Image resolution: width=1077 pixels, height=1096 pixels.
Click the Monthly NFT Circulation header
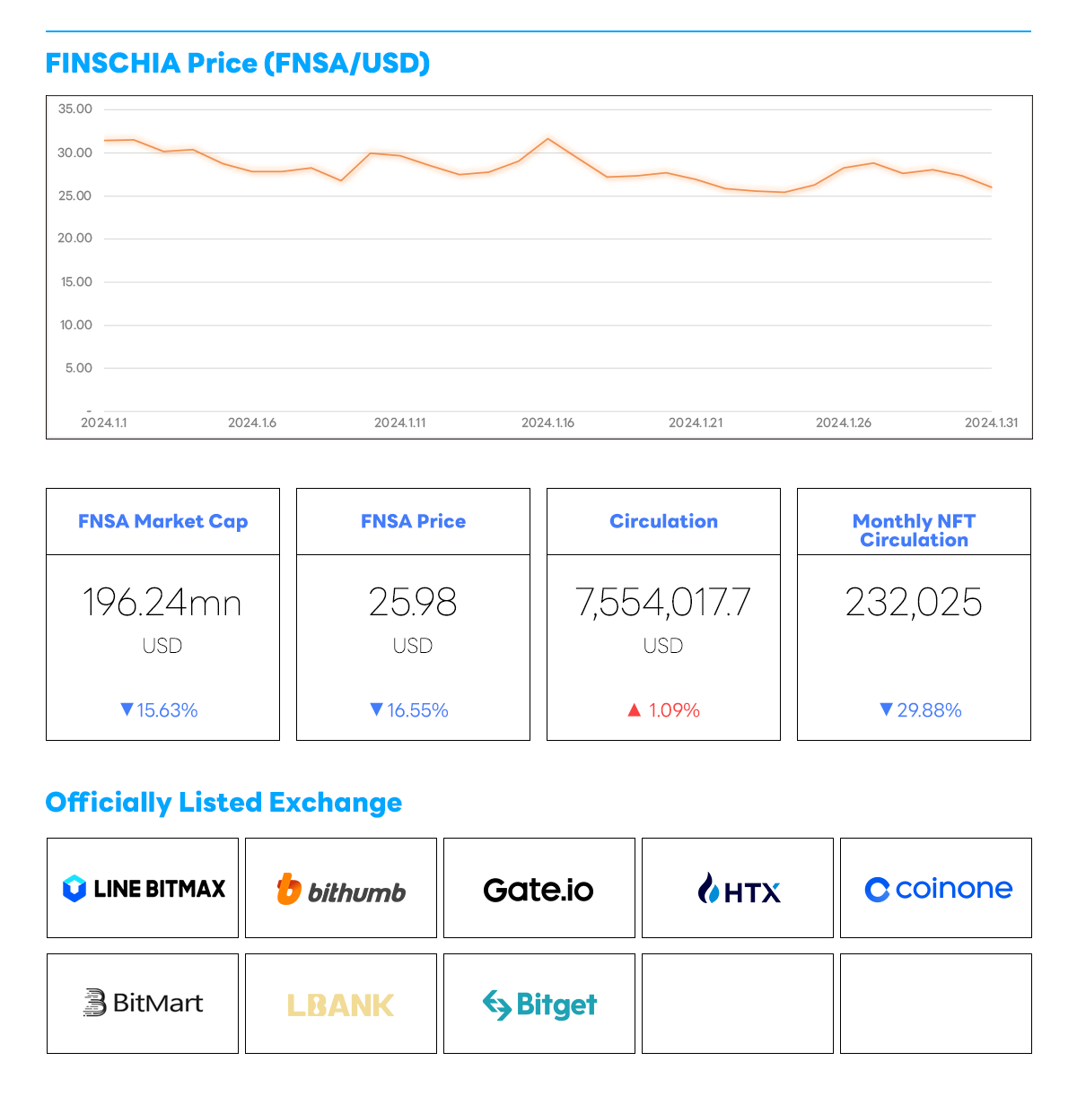coord(914,530)
